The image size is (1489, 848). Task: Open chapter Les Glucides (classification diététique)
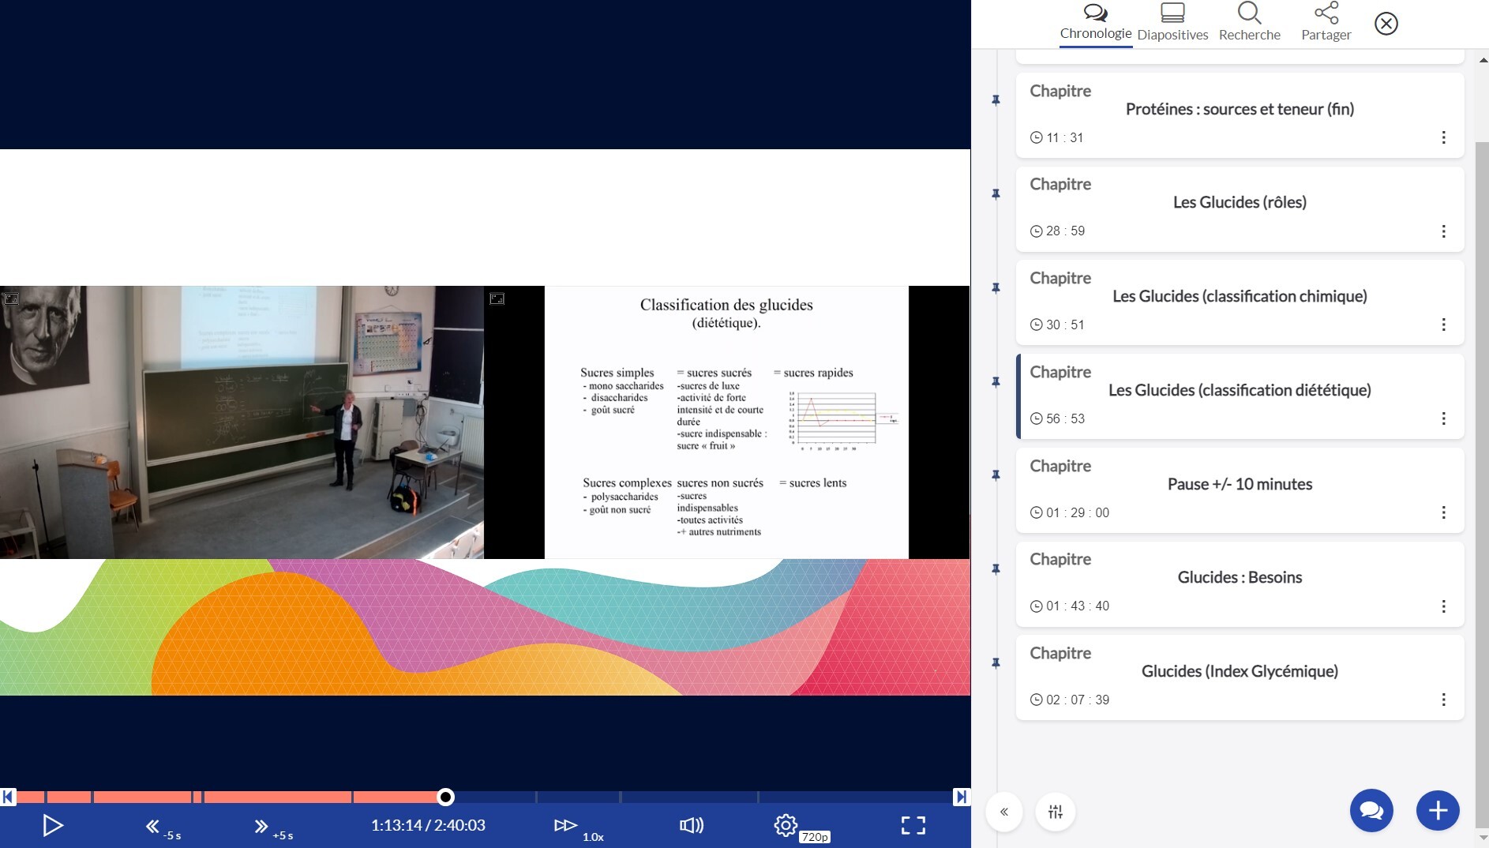[1240, 396]
